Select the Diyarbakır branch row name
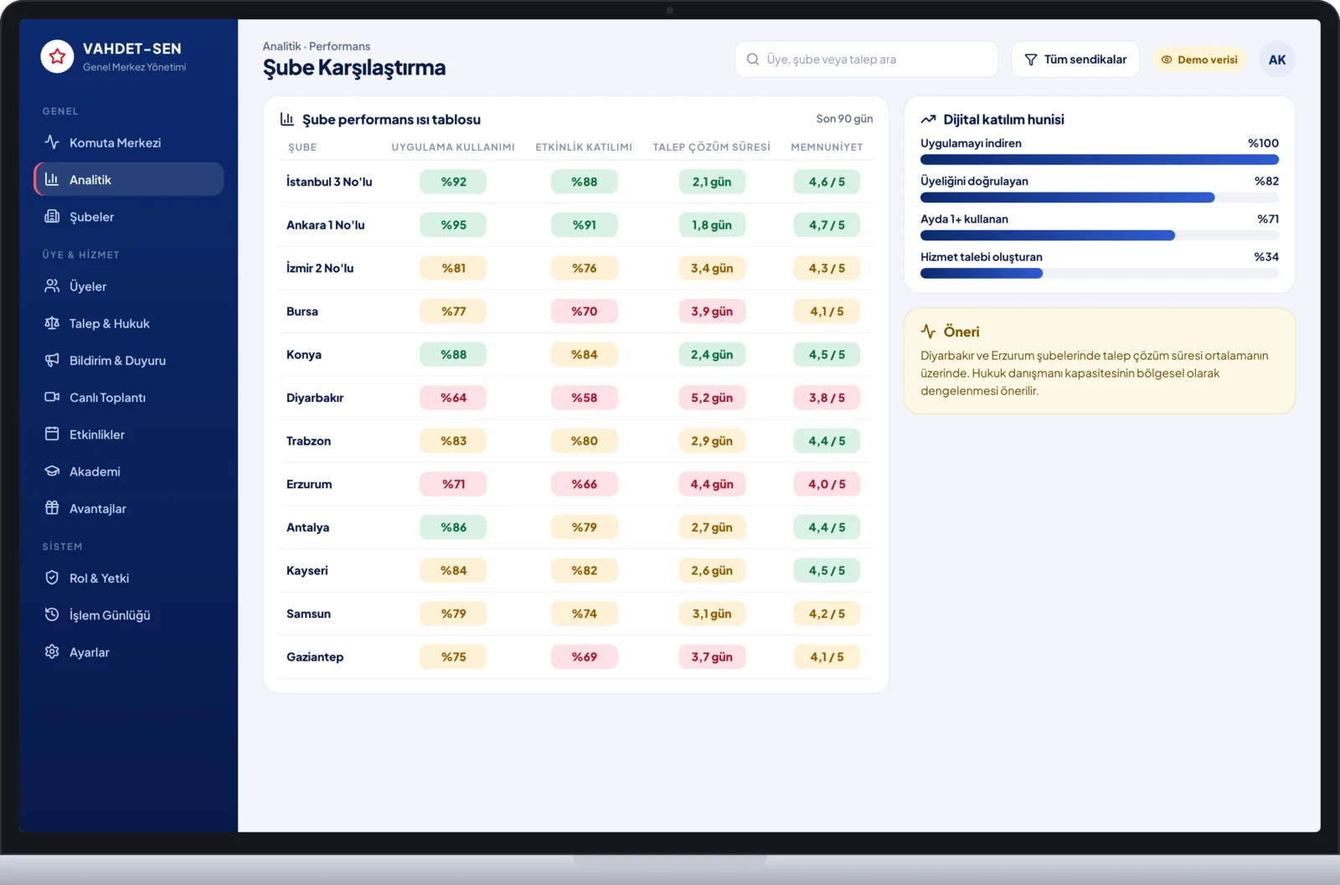 pyautogui.click(x=315, y=398)
